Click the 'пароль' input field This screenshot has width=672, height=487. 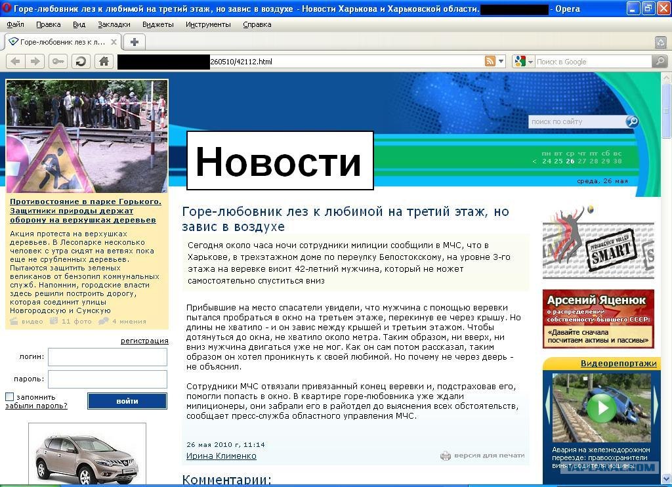(x=108, y=379)
